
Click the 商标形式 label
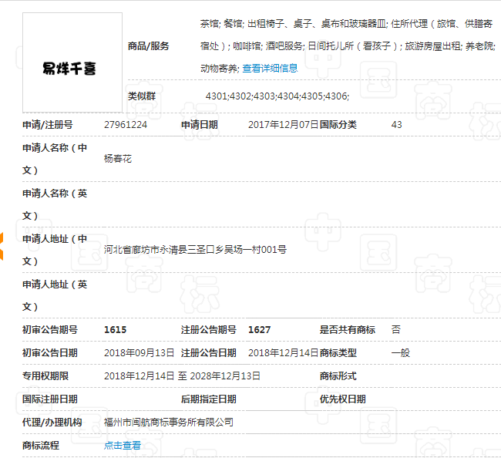coord(338,375)
